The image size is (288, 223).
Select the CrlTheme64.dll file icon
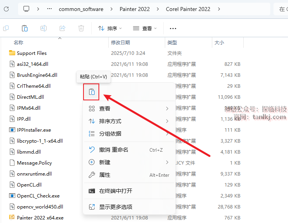tap(12, 86)
